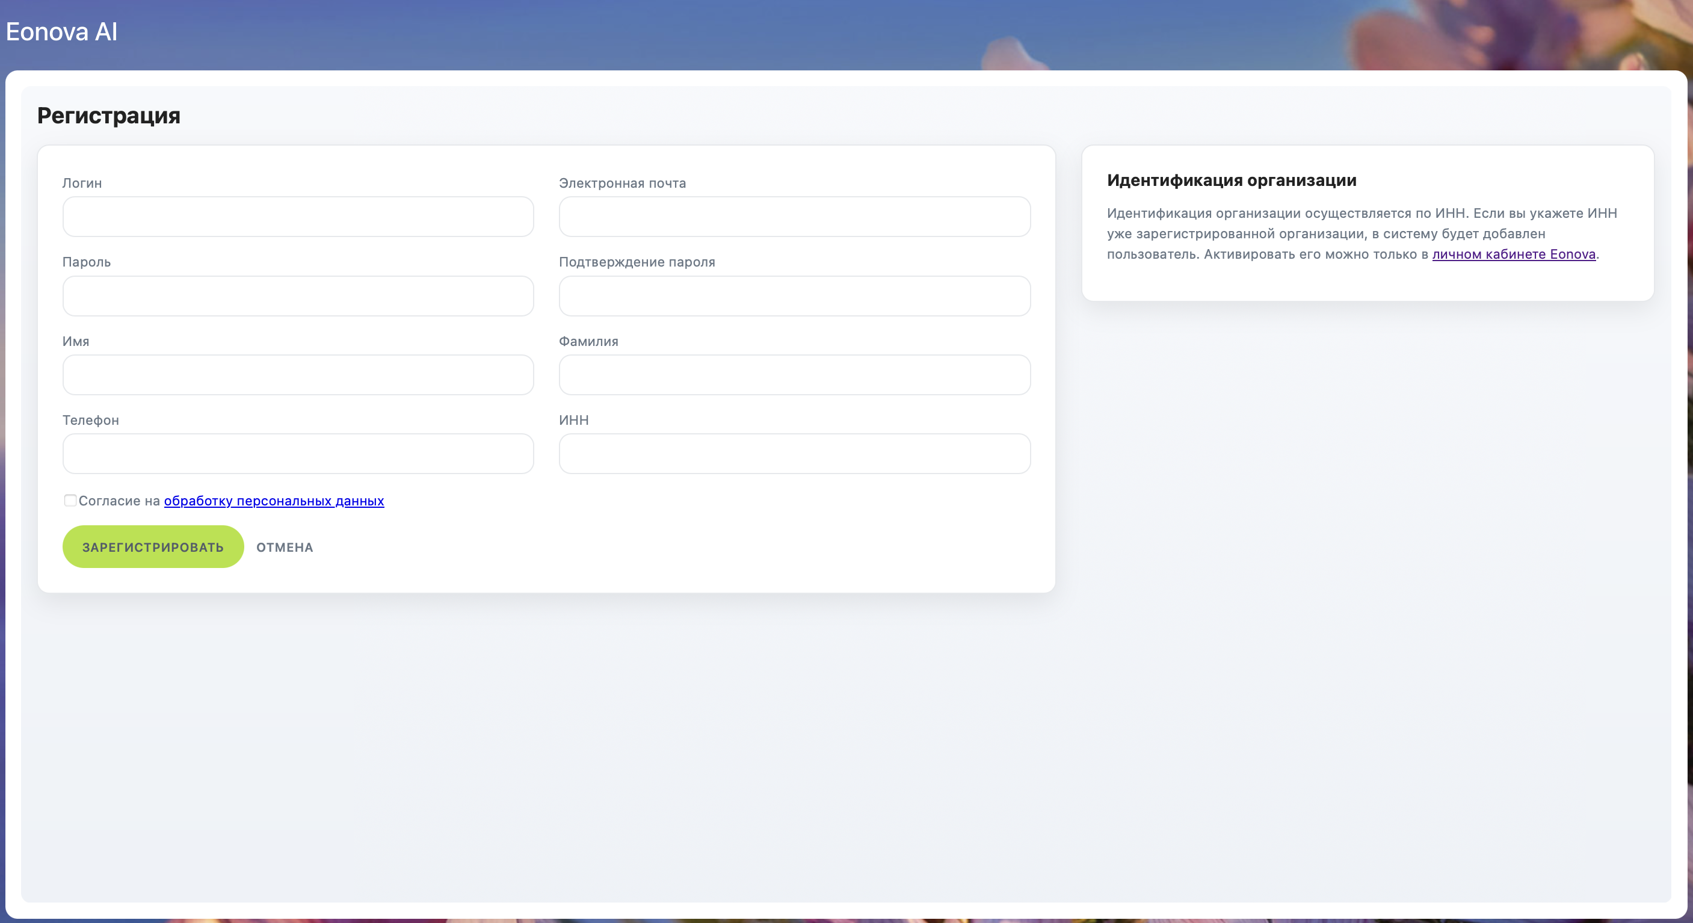Viewport: 1693px width, 923px height.
Task: Focus the Фамилия text field
Action: click(794, 375)
